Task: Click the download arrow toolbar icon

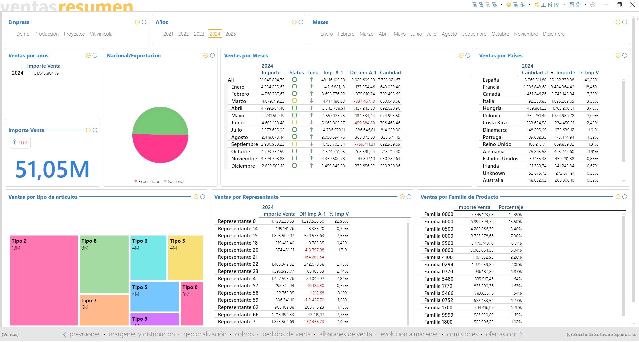Action: [x=543, y=5]
